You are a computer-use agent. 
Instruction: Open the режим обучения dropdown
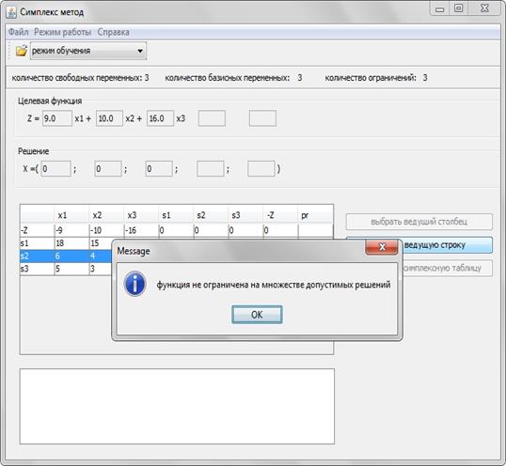click(88, 51)
